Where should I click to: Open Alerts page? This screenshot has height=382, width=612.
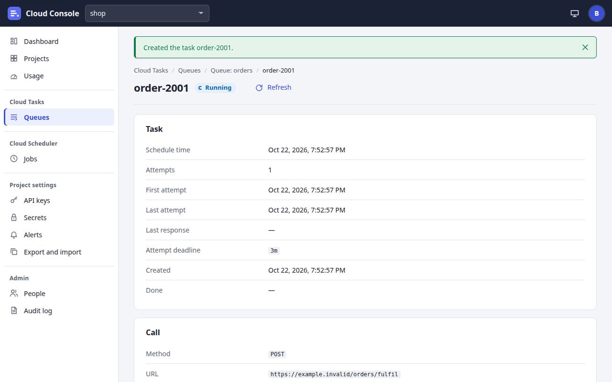tap(59, 235)
